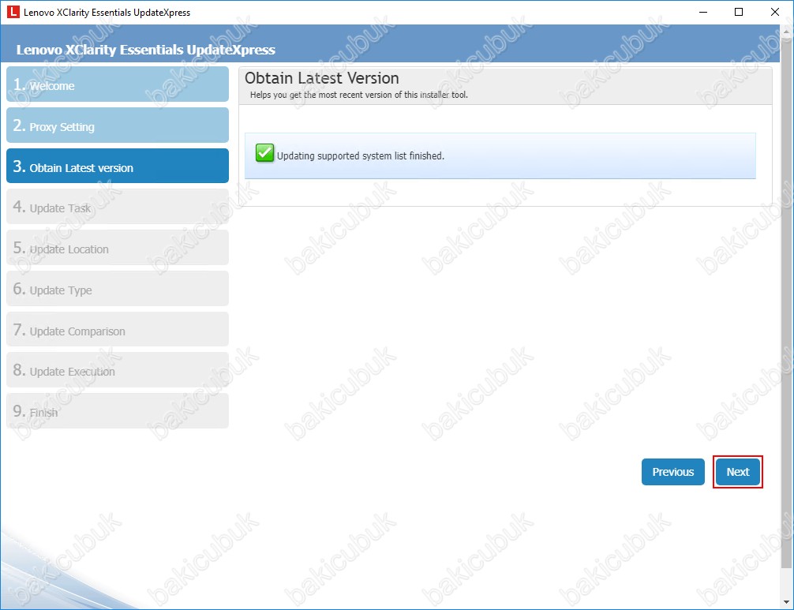Screen dimensions: 794x610
Task: Click the Previous button
Action: pos(673,472)
